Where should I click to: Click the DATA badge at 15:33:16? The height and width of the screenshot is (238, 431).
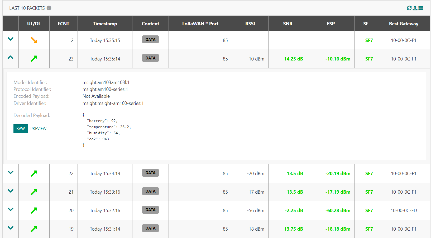click(x=150, y=191)
